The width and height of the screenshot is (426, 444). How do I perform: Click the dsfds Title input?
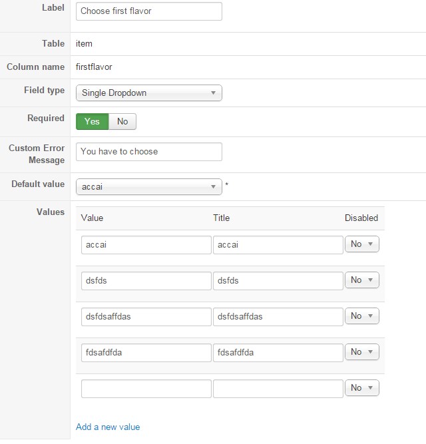pos(278,281)
